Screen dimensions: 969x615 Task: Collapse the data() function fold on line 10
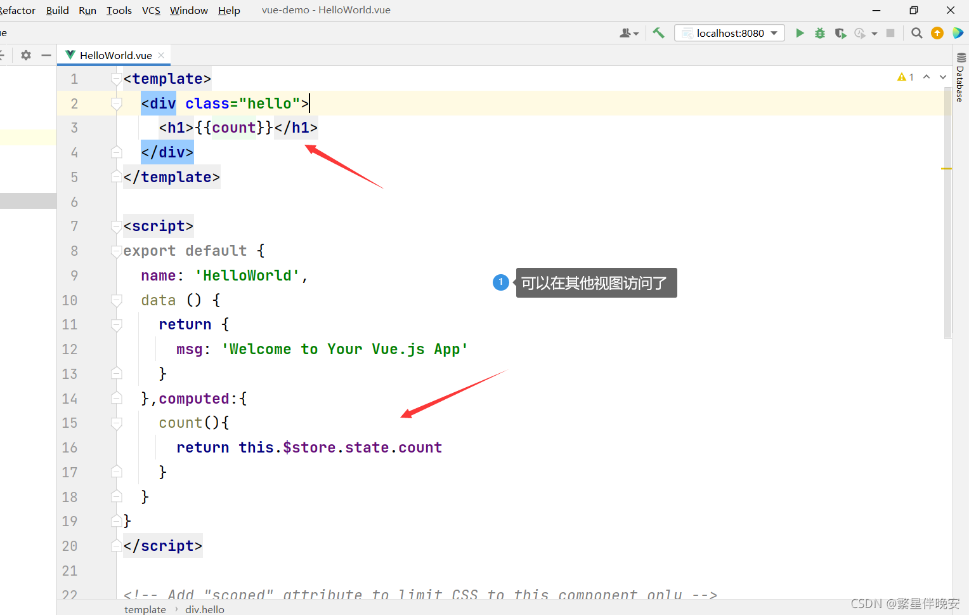[x=117, y=300]
